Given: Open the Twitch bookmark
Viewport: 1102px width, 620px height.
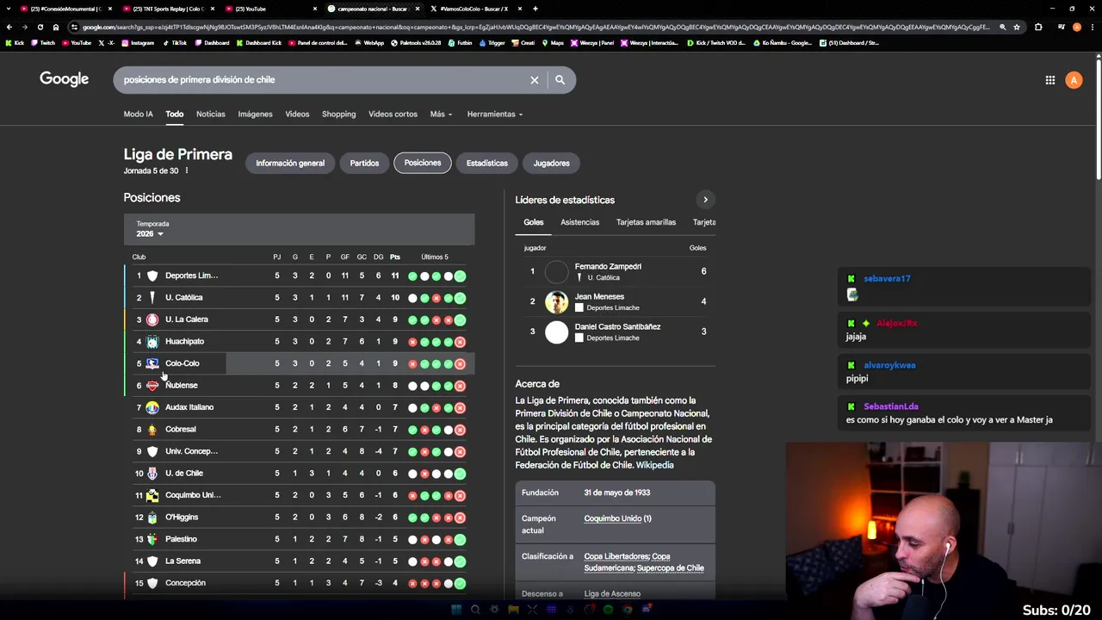Looking at the screenshot, I should tap(43, 42).
